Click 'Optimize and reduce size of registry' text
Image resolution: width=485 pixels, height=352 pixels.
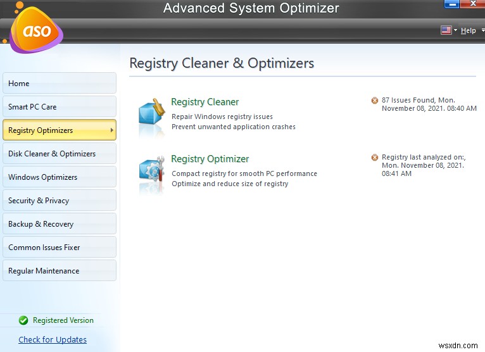pyautogui.click(x=230, y=184)
